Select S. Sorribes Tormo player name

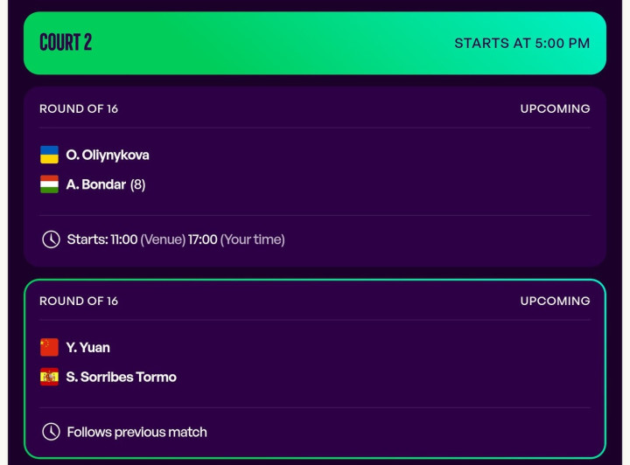pyautogui.click(x=122, y=377)
